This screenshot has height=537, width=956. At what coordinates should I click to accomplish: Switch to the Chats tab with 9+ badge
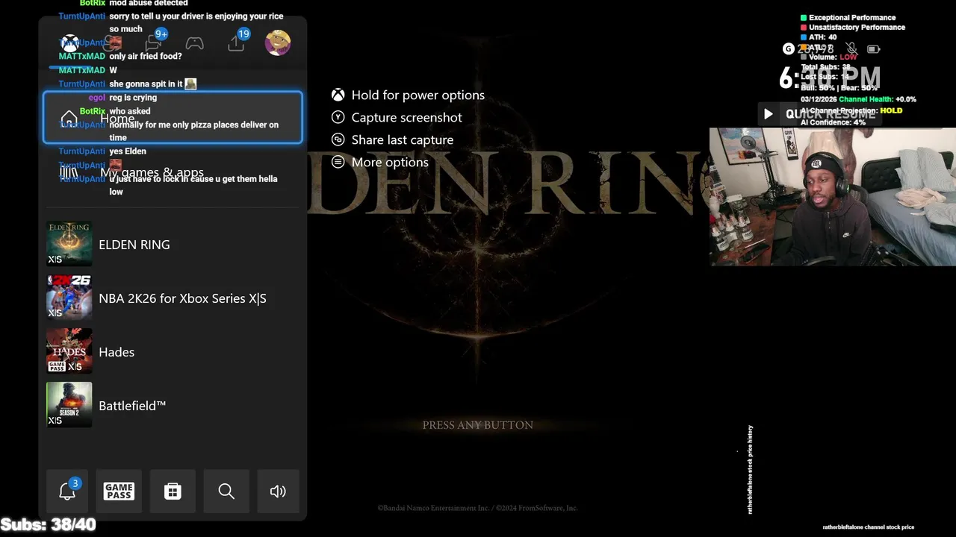(155, 43)
